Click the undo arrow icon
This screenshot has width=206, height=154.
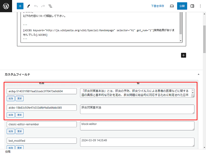click(x=36, y=6)
